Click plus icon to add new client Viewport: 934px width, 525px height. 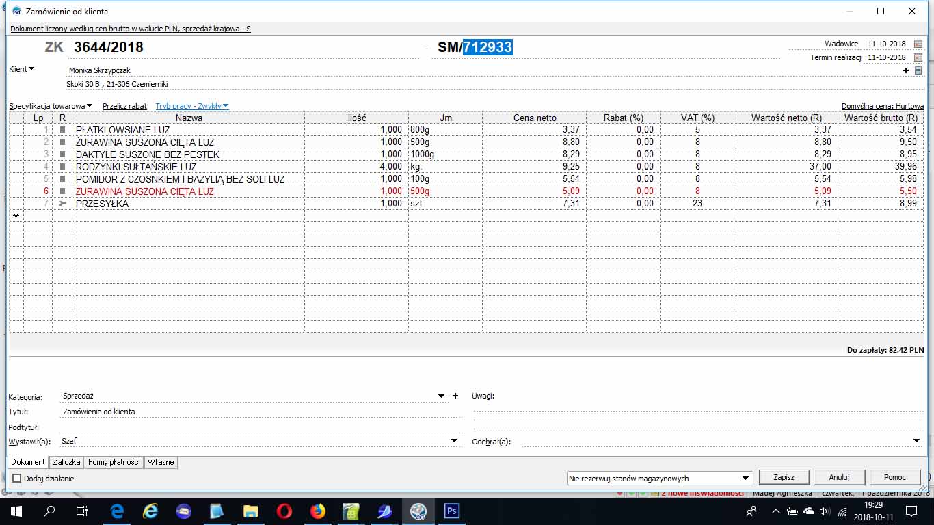click(x=906, y=70)
